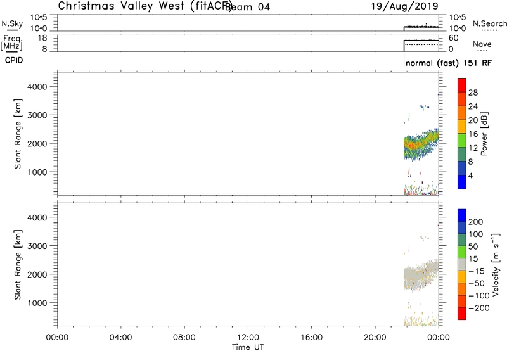Click the '16' power colorbar value
Viewport: 507px width, 351px height.
[x=473, y=134]
